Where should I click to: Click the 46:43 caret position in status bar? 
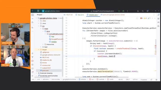(120, 79)
